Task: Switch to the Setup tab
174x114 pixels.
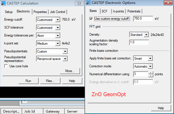Action: tap(9, 12)
